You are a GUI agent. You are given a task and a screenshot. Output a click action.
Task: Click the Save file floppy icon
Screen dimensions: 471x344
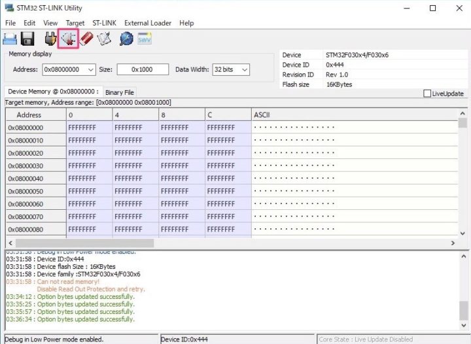27,39
